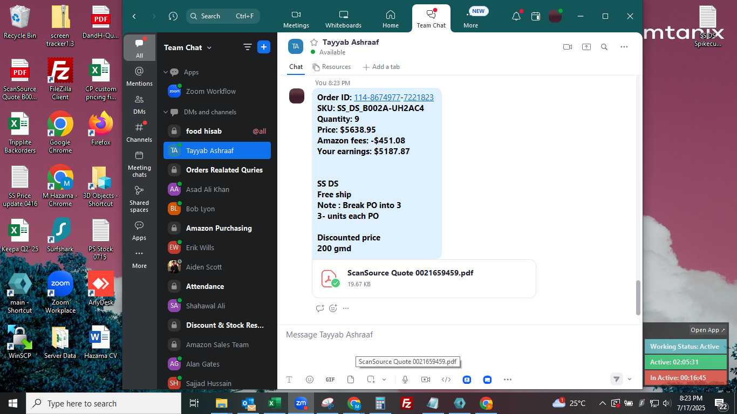The height and width of the screenshot is (414, 737).
Task: Click chat vertical scrollbar
Action: 638,298
